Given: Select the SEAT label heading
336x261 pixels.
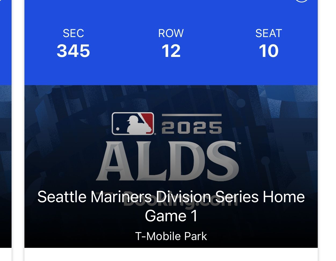Looking at the screenshot, I should (269, 33).
